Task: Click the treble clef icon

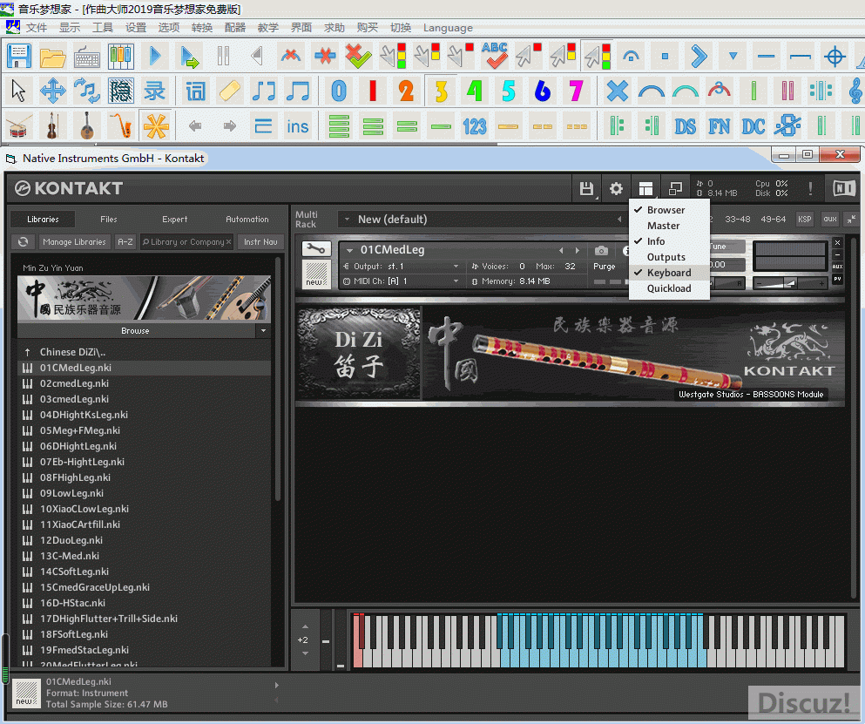Action: (855, 91)
